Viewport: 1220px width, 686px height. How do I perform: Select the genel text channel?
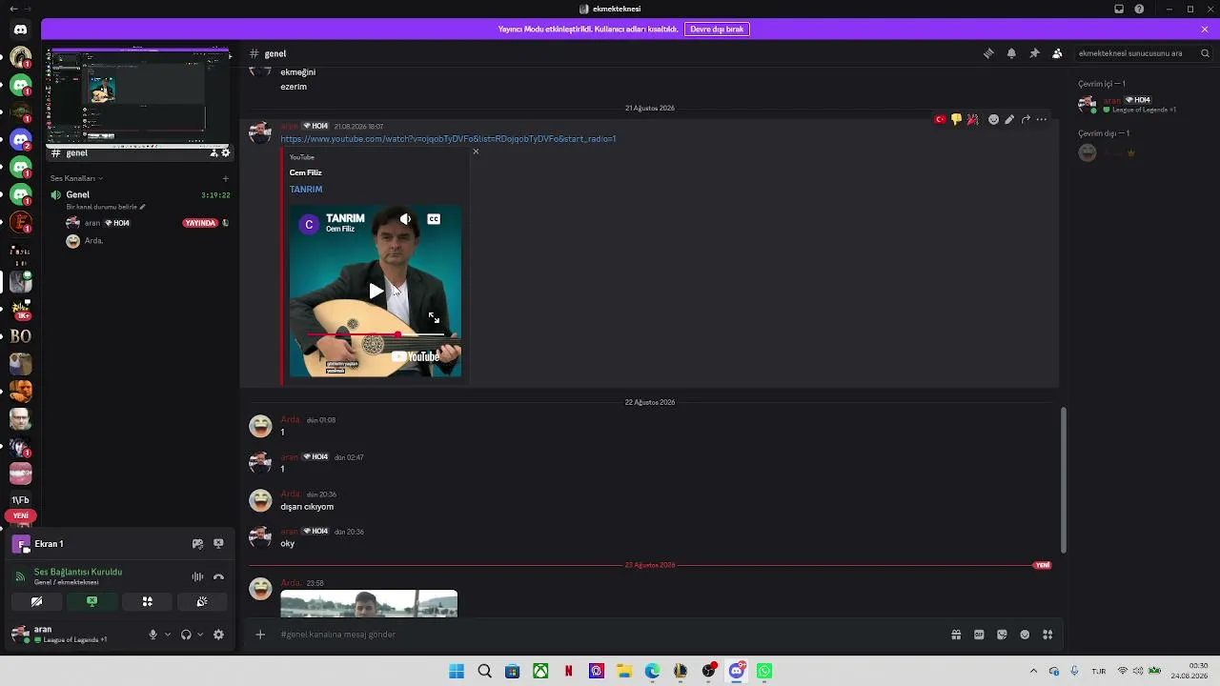pyautogui.click(x=140, y=152)
